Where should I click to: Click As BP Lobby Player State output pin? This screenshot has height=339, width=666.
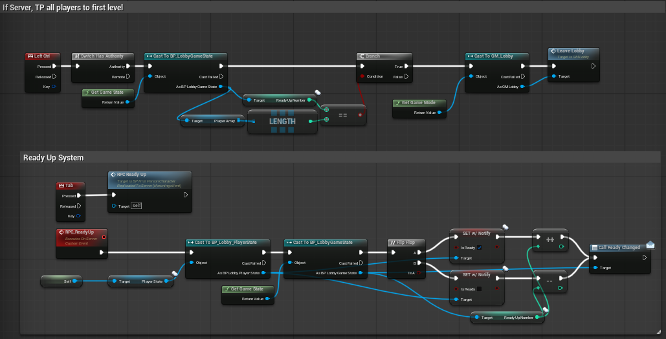(264, 273)
